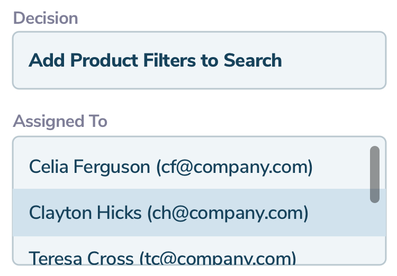Image resolution: width=397 pixels, height=276 pixels.
Task: Click the Decision field label
Action: point(46,18)
